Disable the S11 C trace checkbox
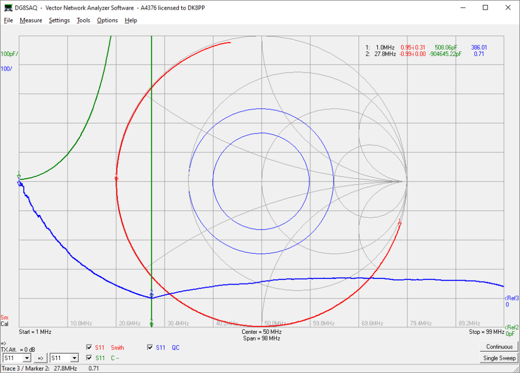The image size is (520, 373). [x=89, y=358]
